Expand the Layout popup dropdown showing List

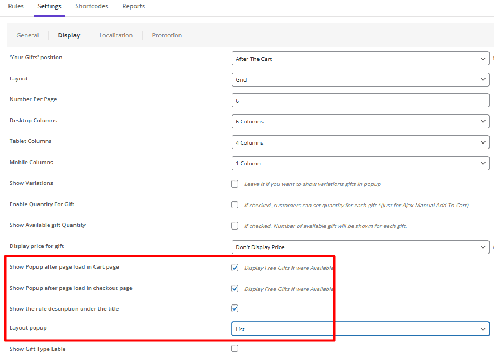click(x=360, y=328)
